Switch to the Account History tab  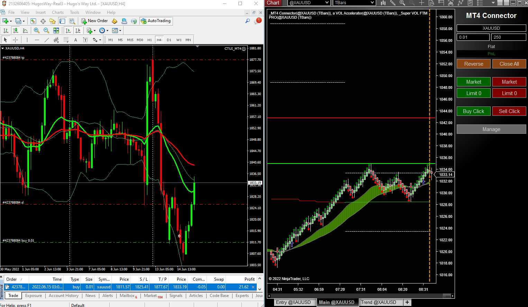(63, 296)
